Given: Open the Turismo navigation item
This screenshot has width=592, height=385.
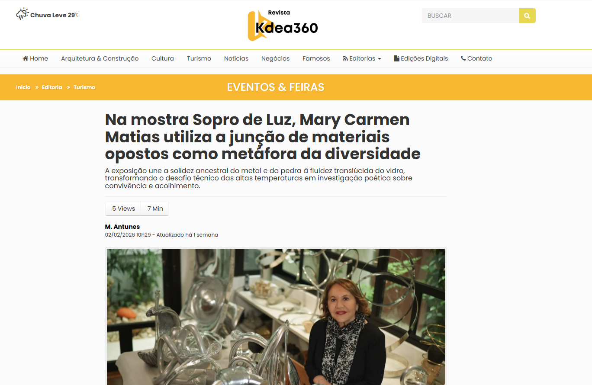Looking at the screenshot, I should tap(199, 58).
